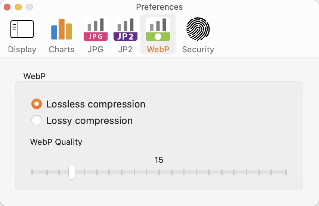Click the first tick of the quality slider
Viewport: 319px width, 206px height.
pos(32,172)
